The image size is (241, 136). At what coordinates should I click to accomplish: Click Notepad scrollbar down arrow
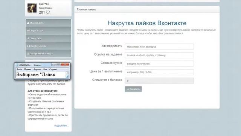tap(67, 76)
